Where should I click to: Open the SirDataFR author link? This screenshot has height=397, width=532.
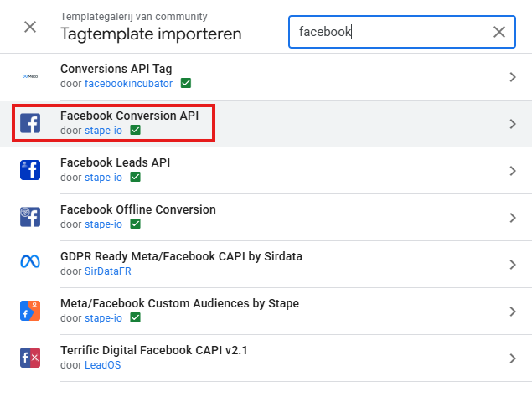tap(106, 271)
